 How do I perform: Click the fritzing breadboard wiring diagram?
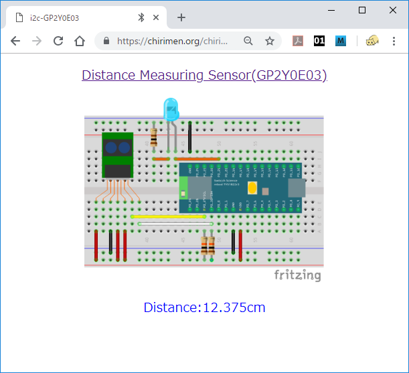click(204, 191)
